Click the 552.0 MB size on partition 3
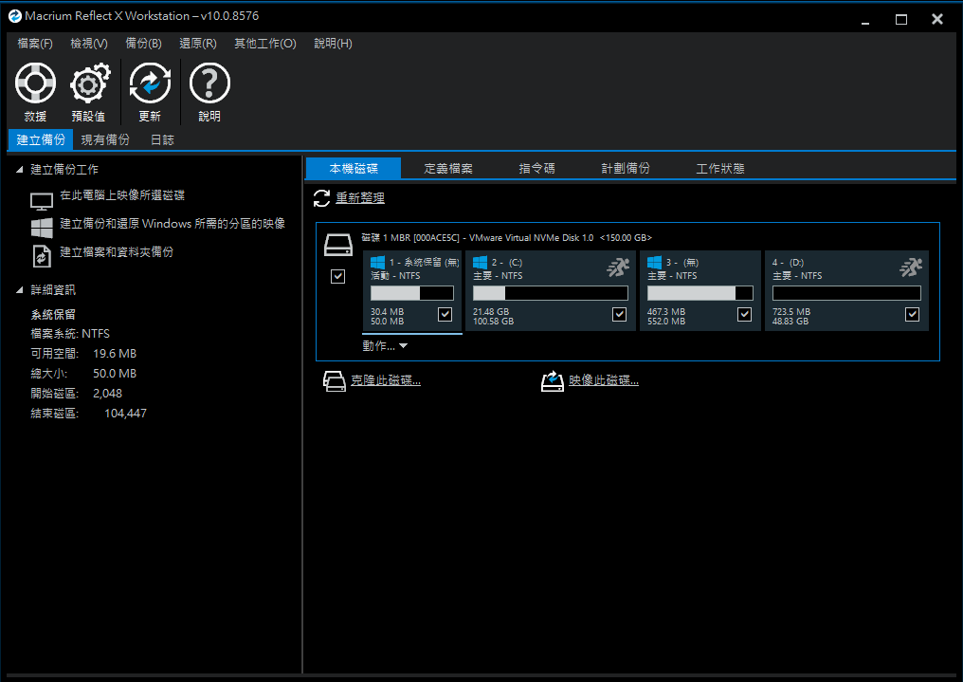 click(x=665, y=322)
